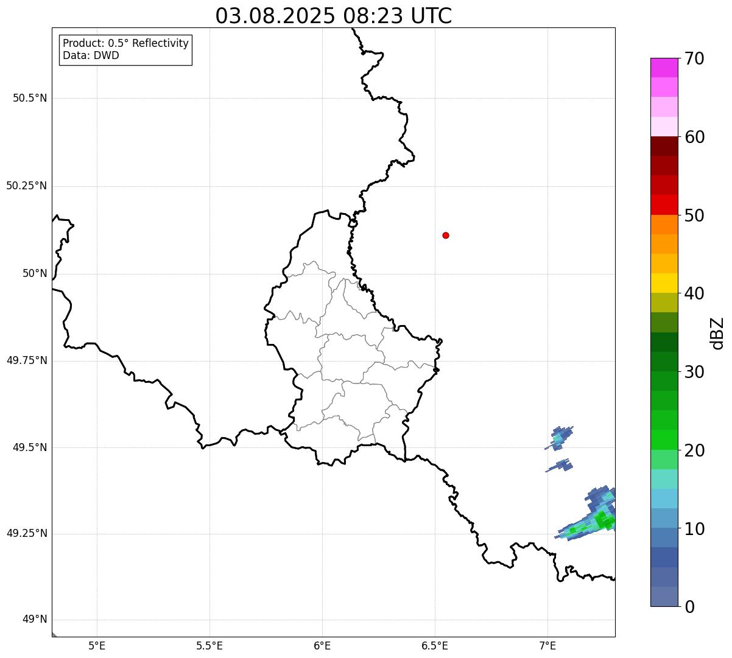
Task: Click the latitude label 49.25°N
Action: pos(26,534)
